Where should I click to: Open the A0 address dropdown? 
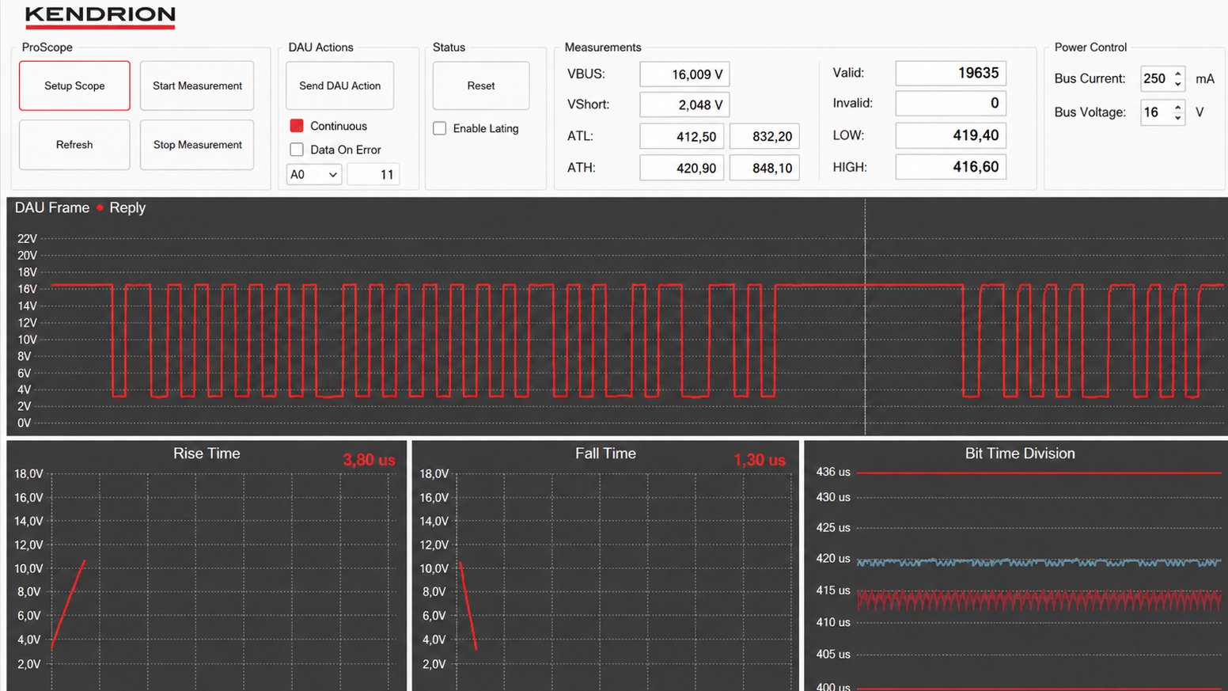[314, 174]
